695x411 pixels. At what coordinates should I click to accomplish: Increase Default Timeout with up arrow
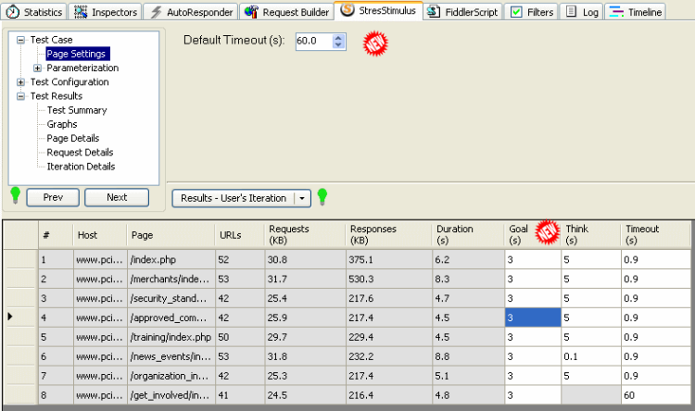pyautogui.click(x=338, y=38)
